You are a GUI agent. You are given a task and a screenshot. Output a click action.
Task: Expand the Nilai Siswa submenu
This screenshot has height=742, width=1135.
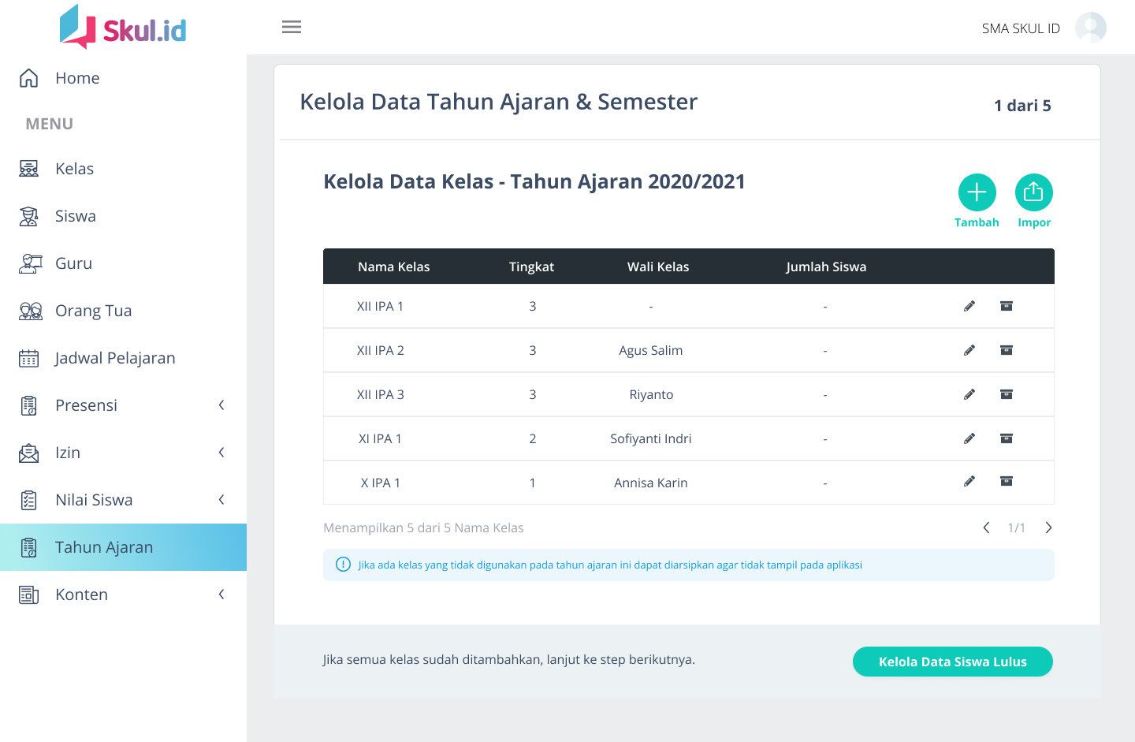[221, 500]
